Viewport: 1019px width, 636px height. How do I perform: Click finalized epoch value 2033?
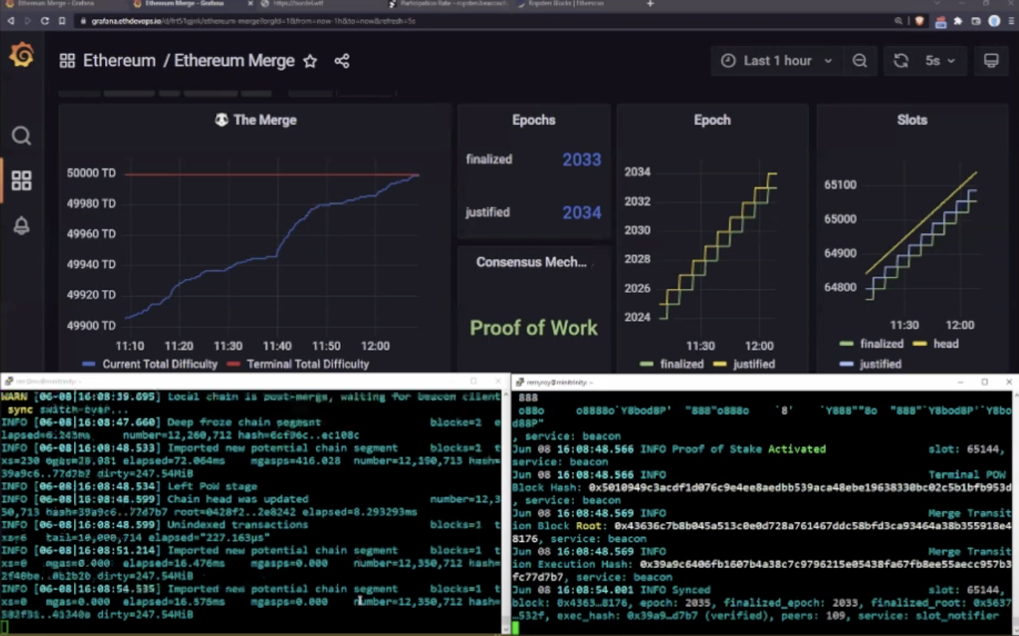pos(582,160)
